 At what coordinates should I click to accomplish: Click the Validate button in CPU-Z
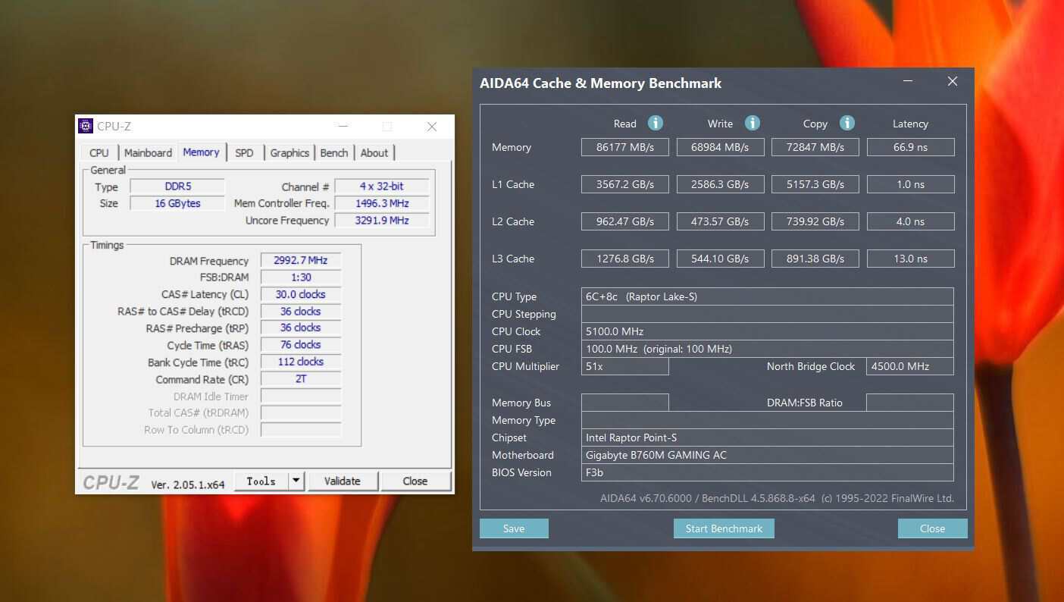pos(342,481)
